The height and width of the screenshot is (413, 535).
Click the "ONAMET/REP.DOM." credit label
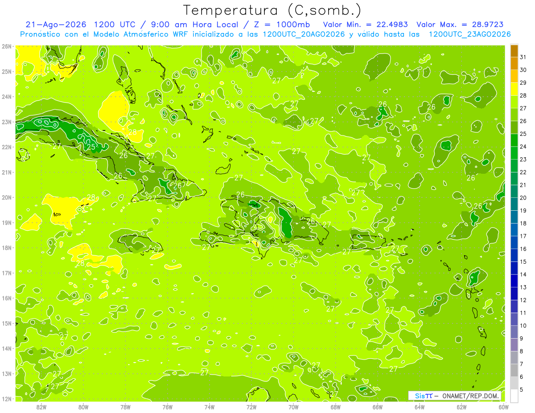pos(470,396)
